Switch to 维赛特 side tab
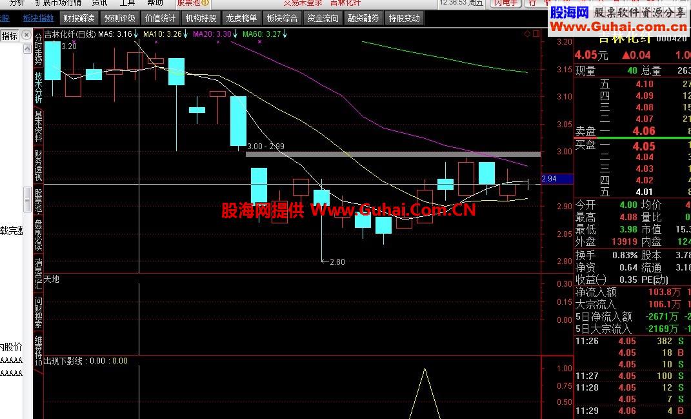 pyautogui.click(x=39, y=351)
